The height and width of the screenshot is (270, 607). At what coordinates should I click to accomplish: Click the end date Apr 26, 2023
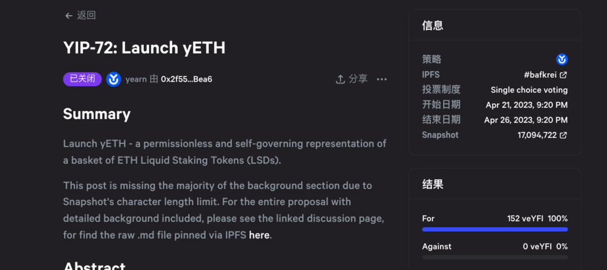526,120
